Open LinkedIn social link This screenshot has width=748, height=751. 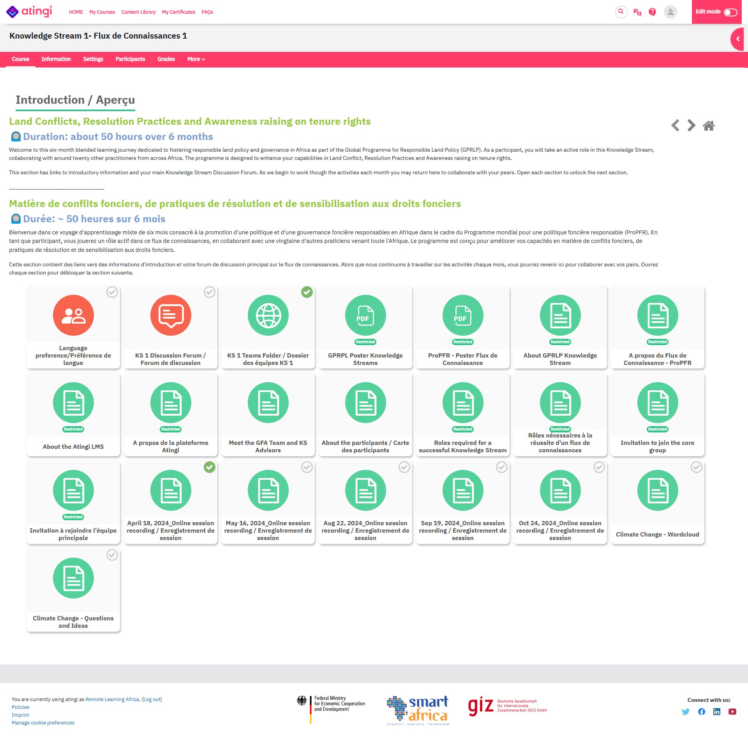[x=717, y=712]
